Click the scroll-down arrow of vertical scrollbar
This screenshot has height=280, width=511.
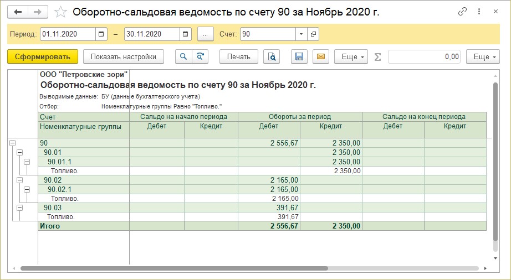coord(495,258)
